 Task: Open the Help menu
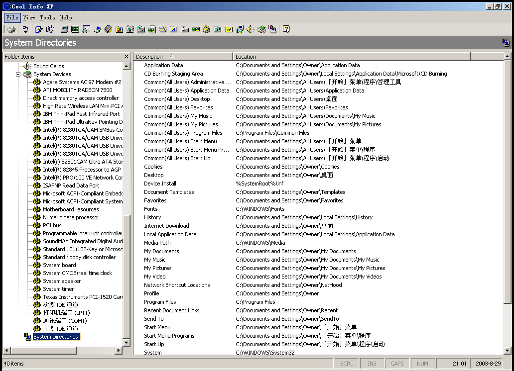point(66,18)
